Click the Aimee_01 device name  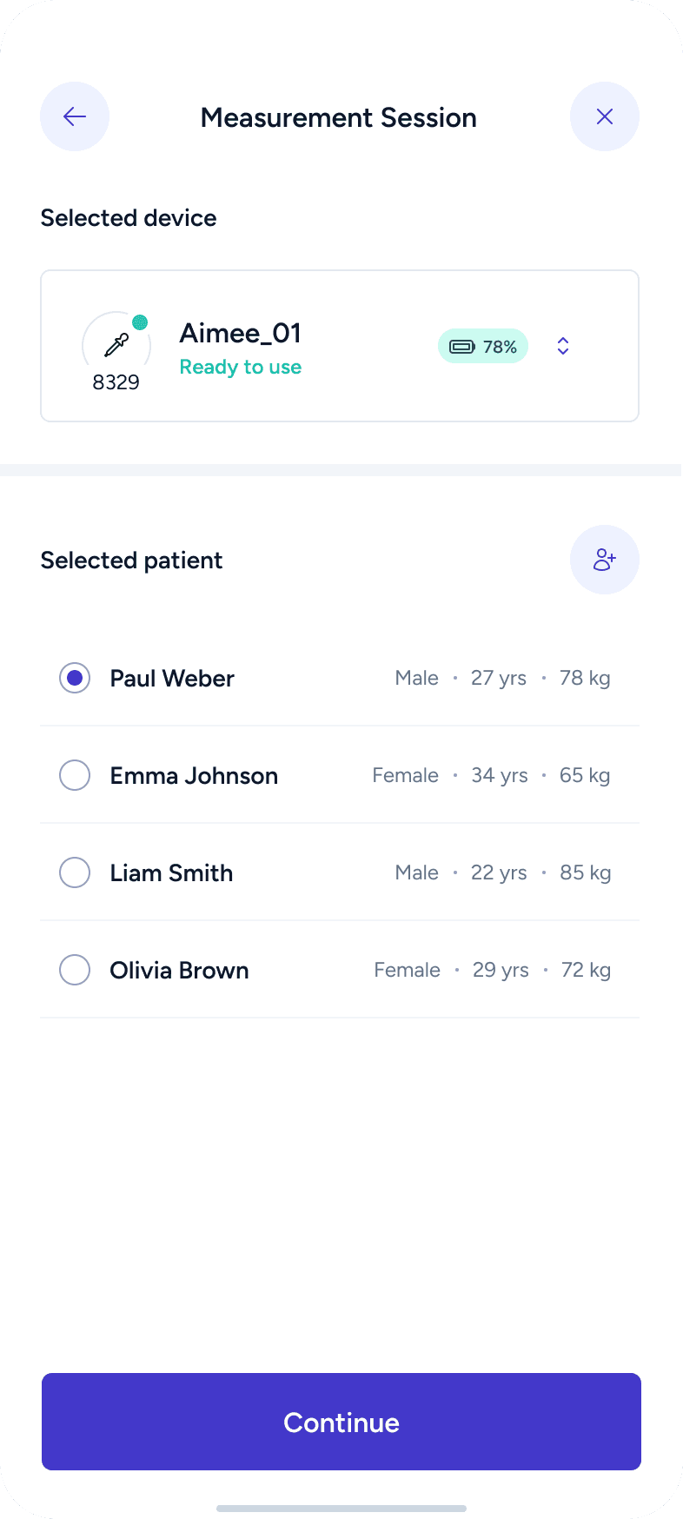point(241,333)
